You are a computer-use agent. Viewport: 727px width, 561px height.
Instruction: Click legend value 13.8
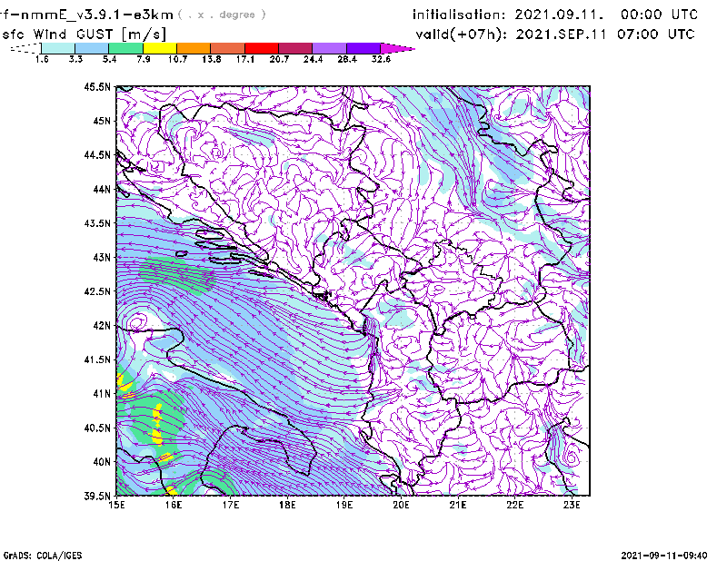212,59
